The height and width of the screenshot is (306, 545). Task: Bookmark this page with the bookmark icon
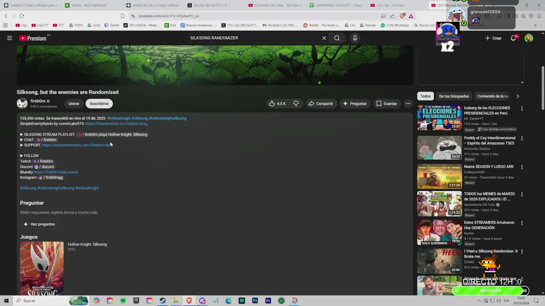tap(123, 16)
